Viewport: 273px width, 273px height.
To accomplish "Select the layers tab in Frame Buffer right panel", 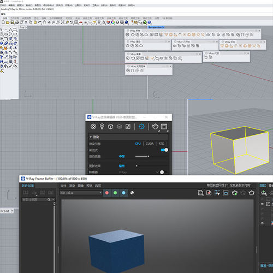I will point(263,186).
